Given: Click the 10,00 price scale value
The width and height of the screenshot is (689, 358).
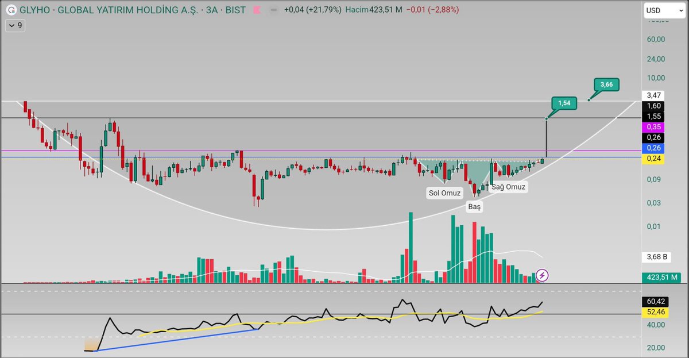Looking at the screenshot, I should 656,78.
